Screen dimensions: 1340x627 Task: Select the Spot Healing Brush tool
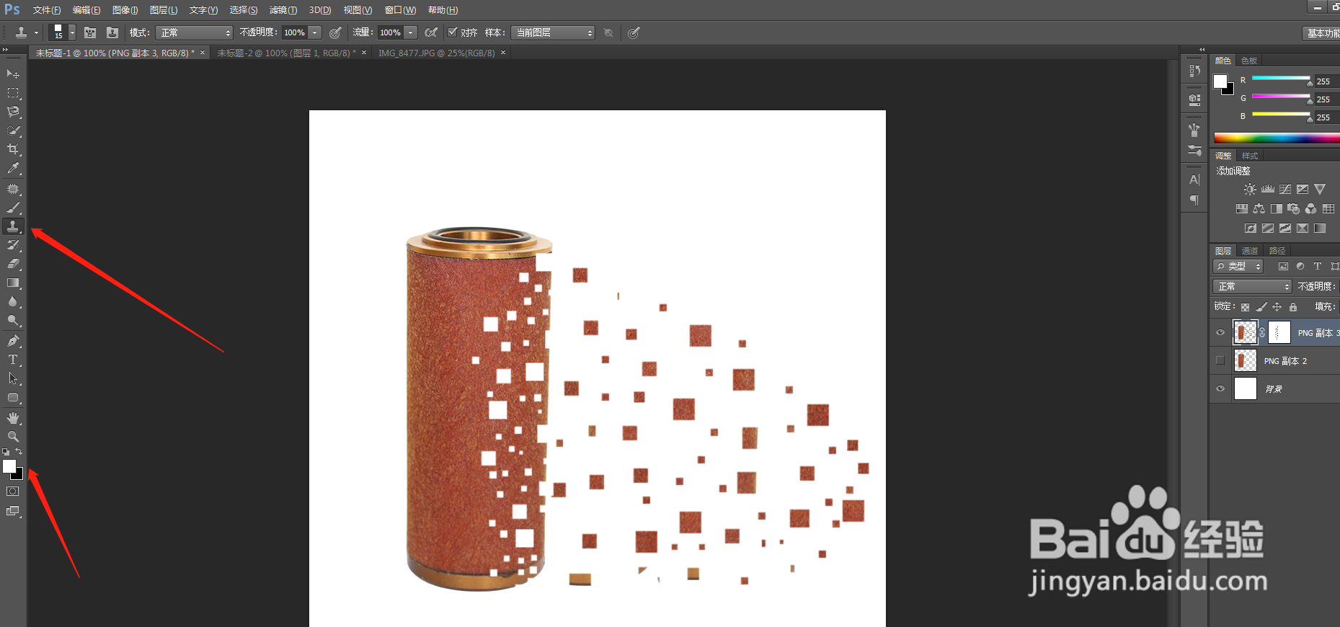pos(13,189)
